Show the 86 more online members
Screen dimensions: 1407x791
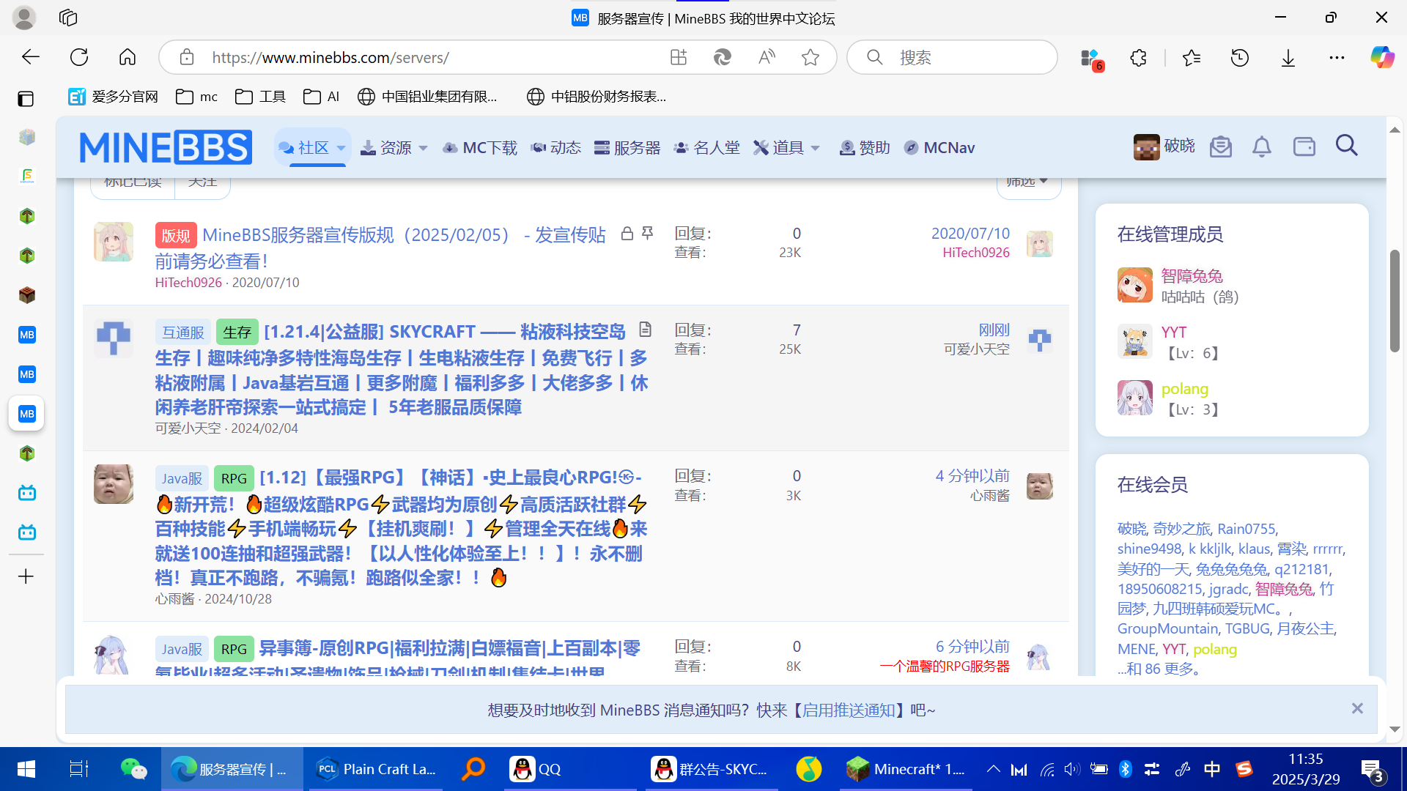1159,669
